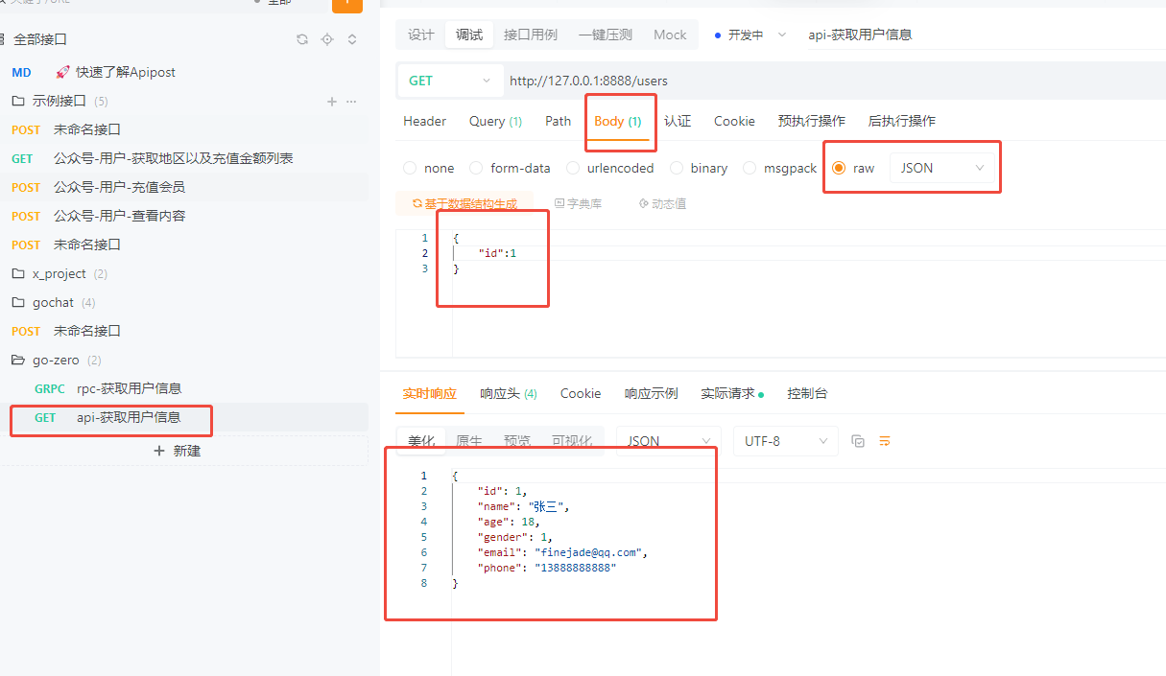Viewport: 1166px width, 676px height.
Task: Open the more options dots on 示例接口
Action: tap(351, 101)
